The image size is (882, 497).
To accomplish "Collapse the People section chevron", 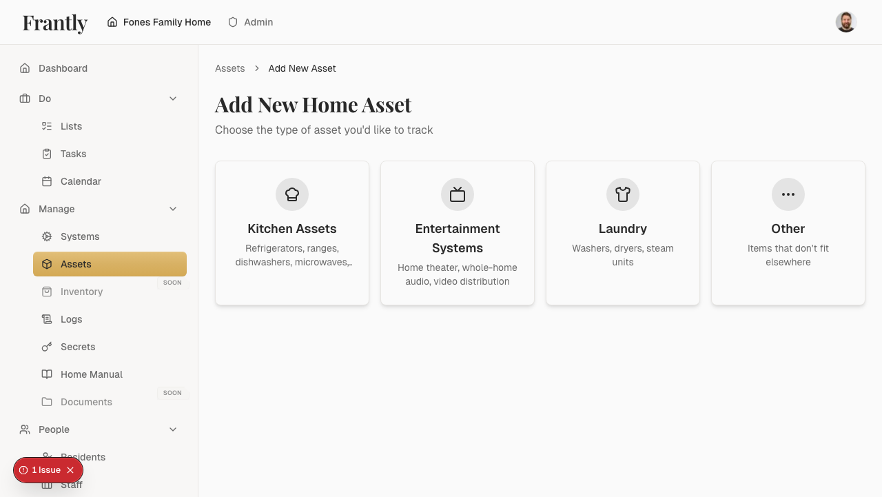I will tap(173, 429).
